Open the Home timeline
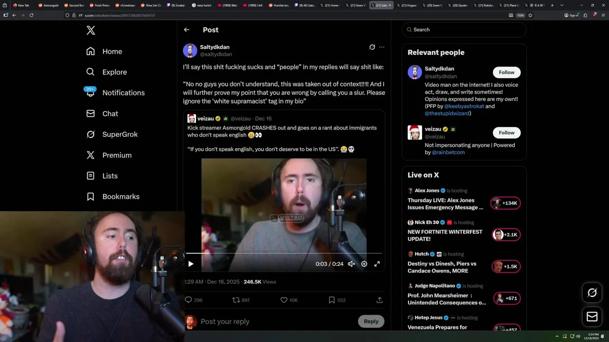The height and width of the screenshot is (342, 609). [x=104, y=51]
